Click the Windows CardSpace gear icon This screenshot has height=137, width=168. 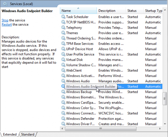pos(63,103)
